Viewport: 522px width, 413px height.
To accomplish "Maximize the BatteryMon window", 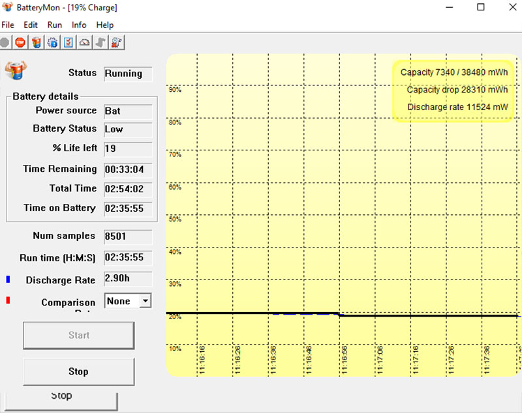I will 481,7.
